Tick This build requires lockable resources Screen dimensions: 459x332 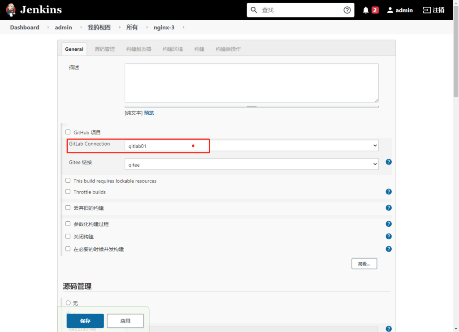coord(68,181)
